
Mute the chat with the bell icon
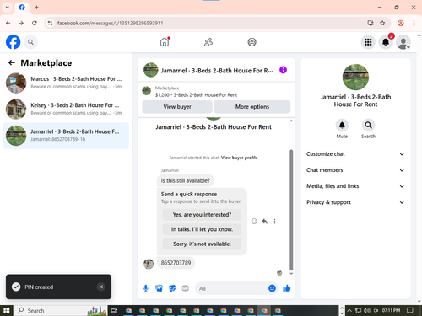pyautogui.click(x=342, y=125)
